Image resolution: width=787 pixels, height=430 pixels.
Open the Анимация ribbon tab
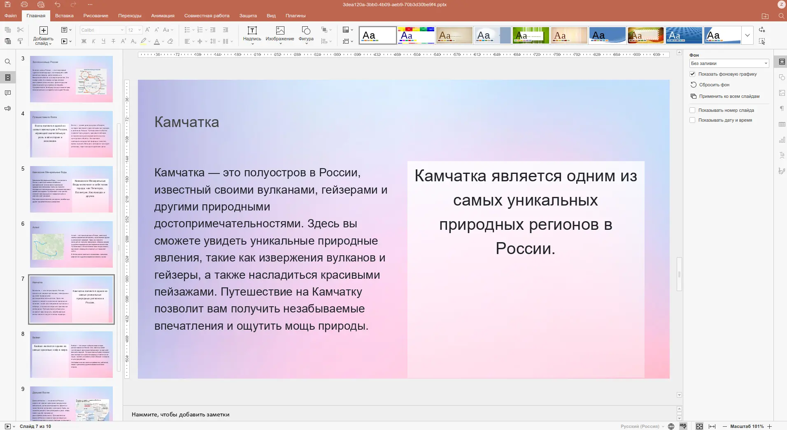pos(162,16)
